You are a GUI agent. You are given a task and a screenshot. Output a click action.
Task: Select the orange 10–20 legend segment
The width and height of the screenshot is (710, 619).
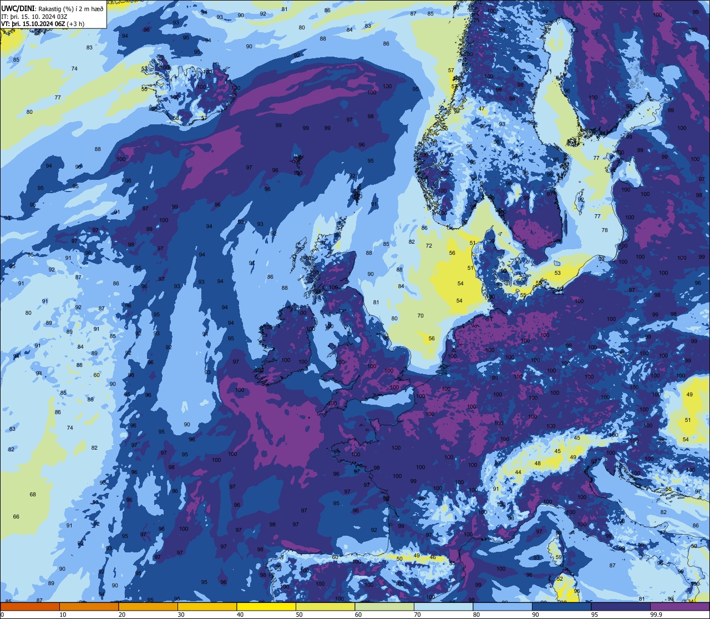[x=89, y=606]
